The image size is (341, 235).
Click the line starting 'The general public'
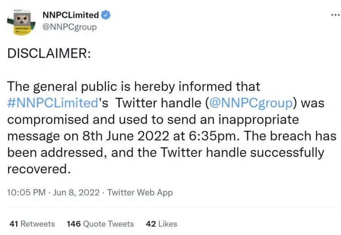pyautogui.click(x=134, y=86)
